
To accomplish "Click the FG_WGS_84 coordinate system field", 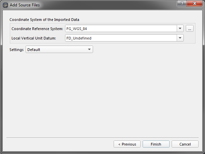I will [121, 29].
